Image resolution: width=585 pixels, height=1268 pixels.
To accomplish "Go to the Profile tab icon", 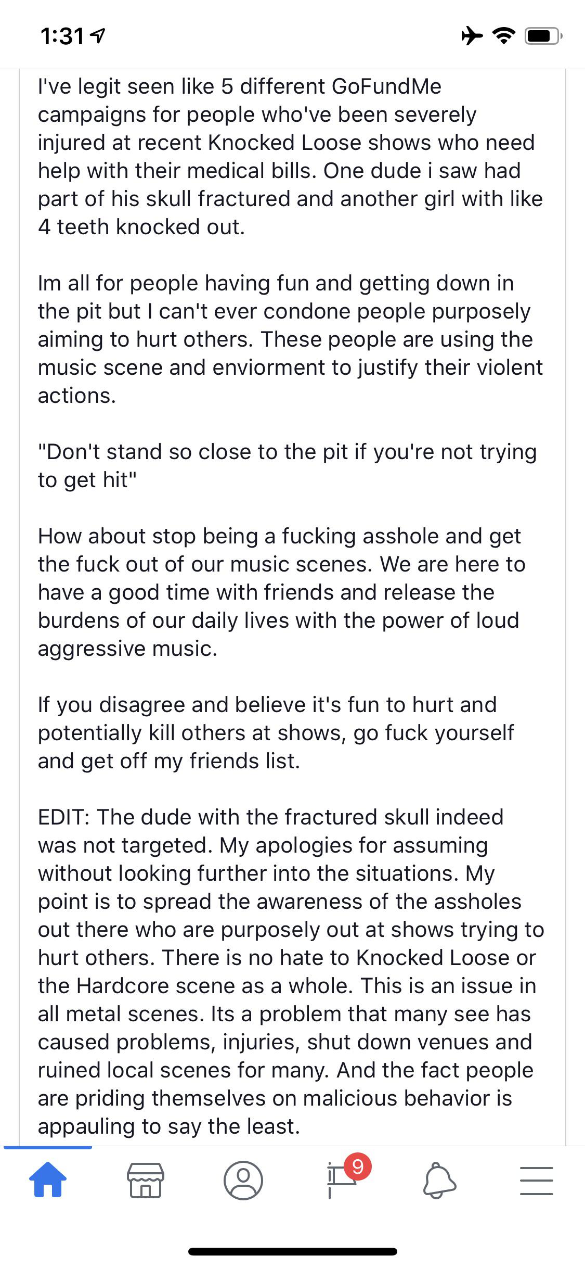I will coord(243,1180).
